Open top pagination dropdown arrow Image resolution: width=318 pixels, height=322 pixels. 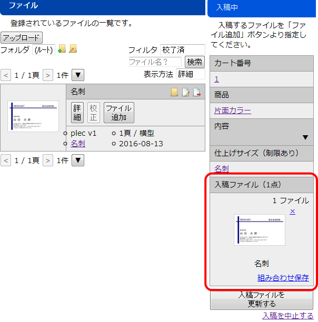pyautogui.click(x=77, y=75)
